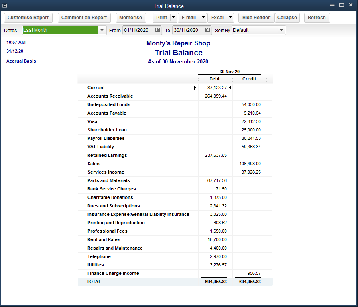Select Accounts Payable credit 9,210.64
358x307 pixels.
coord(252,113)
